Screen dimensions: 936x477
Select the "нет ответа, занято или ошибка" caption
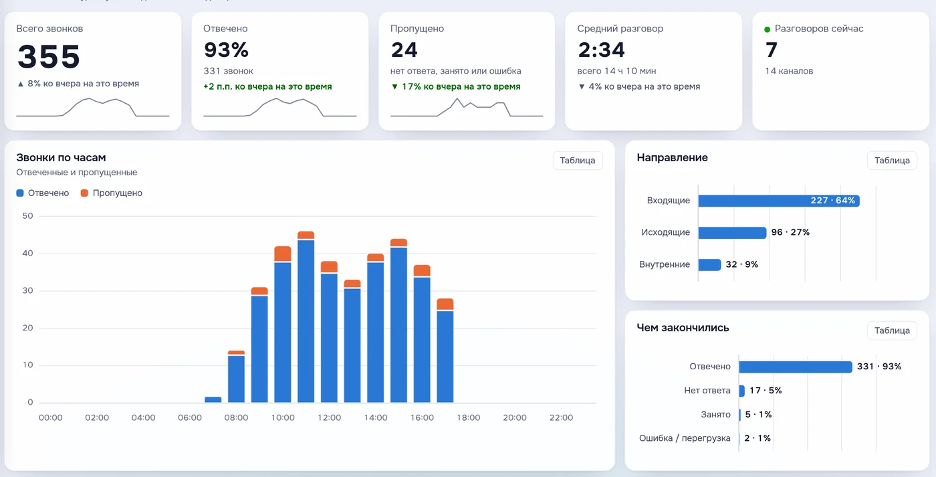point(456,71)
